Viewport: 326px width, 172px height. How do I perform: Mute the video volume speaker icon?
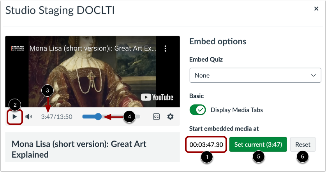(29, 116)
